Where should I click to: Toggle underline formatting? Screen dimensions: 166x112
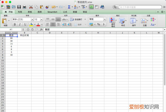(25, 24)
